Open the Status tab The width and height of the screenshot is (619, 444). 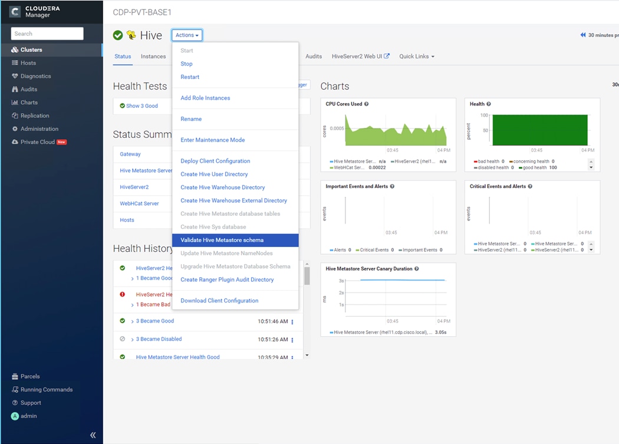(x=123, y=57)
